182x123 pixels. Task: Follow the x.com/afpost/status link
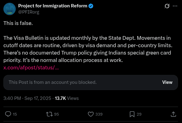tap(31, 68)
